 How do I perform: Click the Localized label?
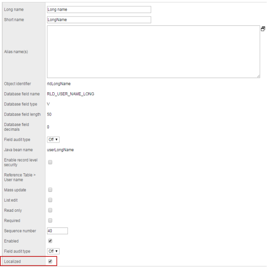point(12,261)
